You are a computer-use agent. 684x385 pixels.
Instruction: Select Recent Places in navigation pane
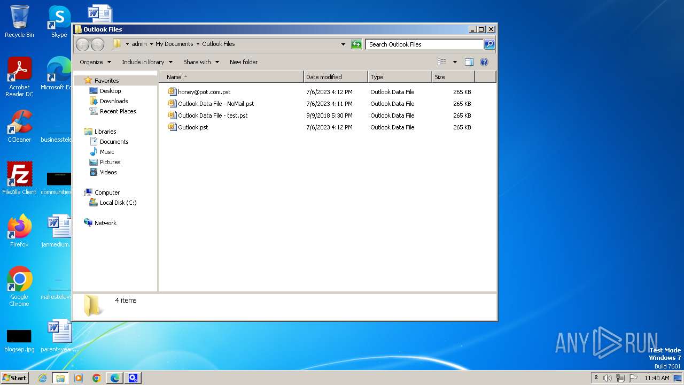click(118, 111)
